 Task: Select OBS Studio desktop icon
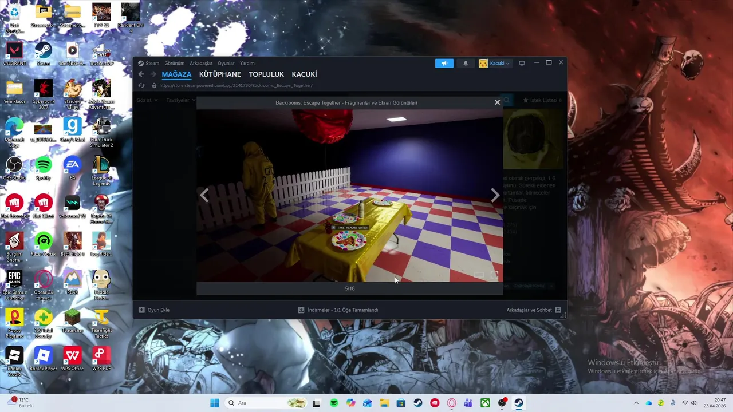pyautogui.click(x=14, y=168)
